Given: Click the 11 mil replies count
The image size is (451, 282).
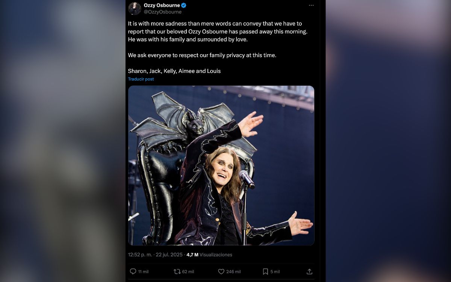Looking at the screenshot, I should pyautogui.click(x=143, y=271).
